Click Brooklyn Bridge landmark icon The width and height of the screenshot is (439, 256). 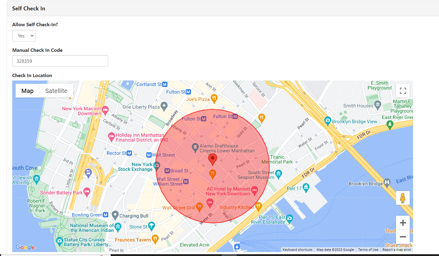coord(387,183)
